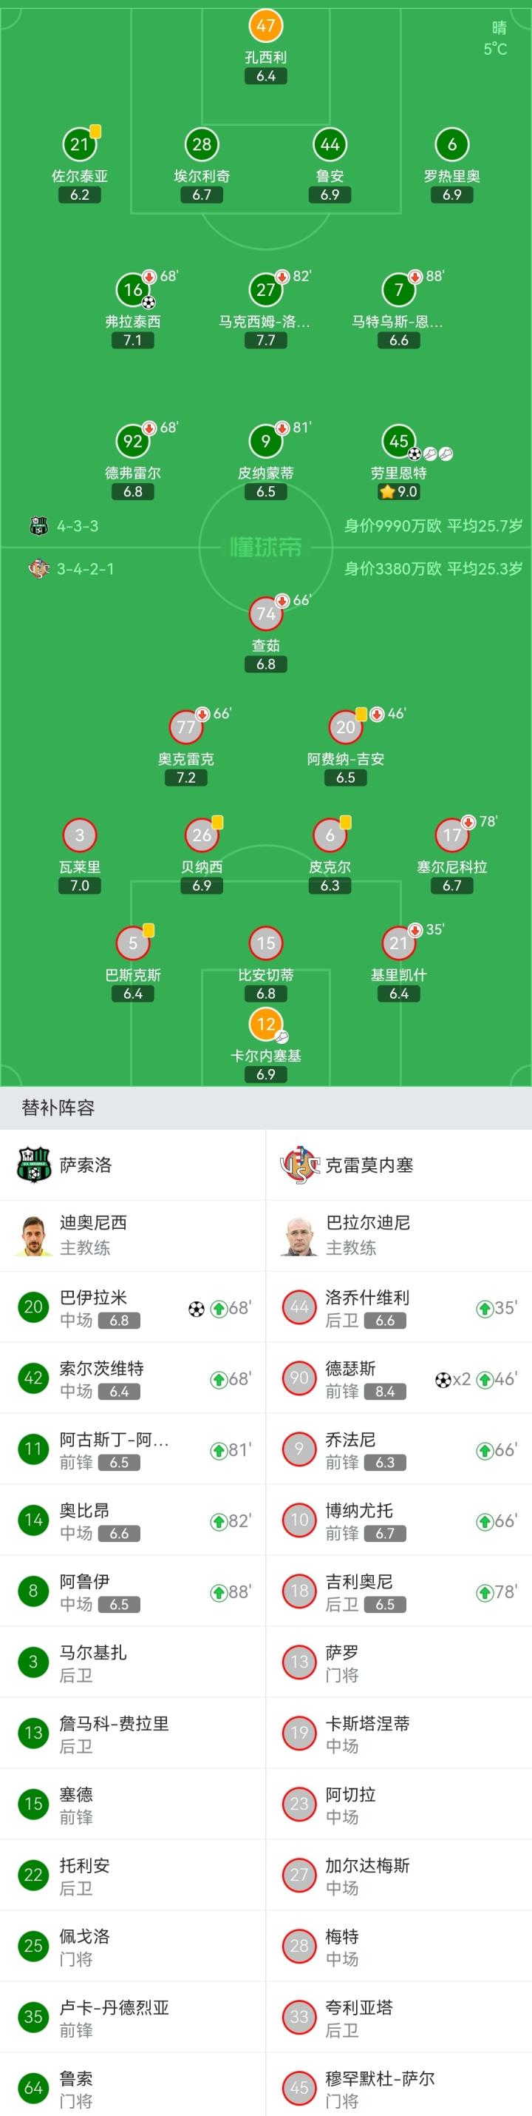Image resolution: width=532 pixels, height=2116 pixels.
Task: Open substitute 巴伊拉米 number 20 row
Action: tap(133, 1308)
